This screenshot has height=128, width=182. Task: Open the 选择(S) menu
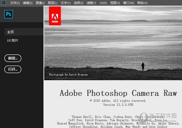pyautogui.click(x=79, y=3)
